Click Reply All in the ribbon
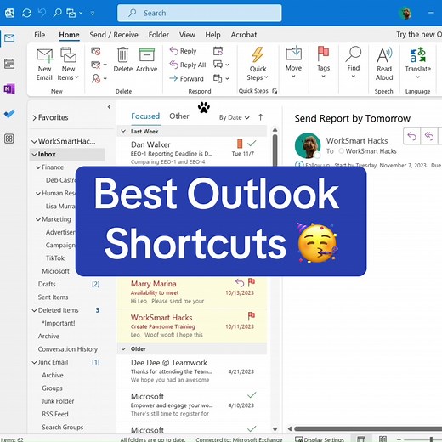Screen dimensions: 442x442 [x=188, y=65]
